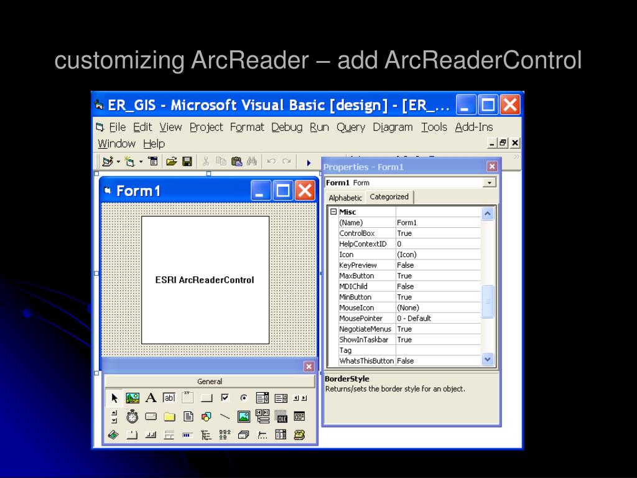This screenshot has width=637, height=478.
Task: Select the WhatsThisButton property row
Action: (409, 360)
